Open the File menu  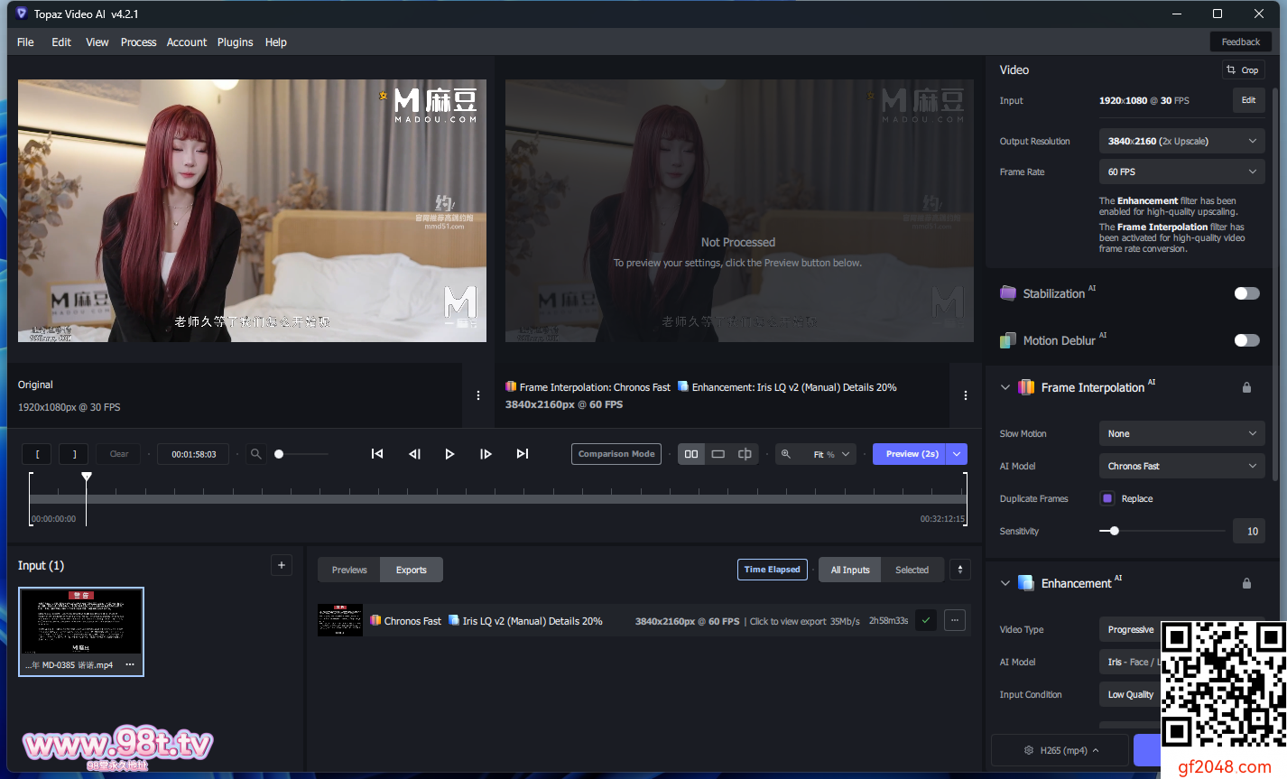pyautogui.click(x=25, y=42)
